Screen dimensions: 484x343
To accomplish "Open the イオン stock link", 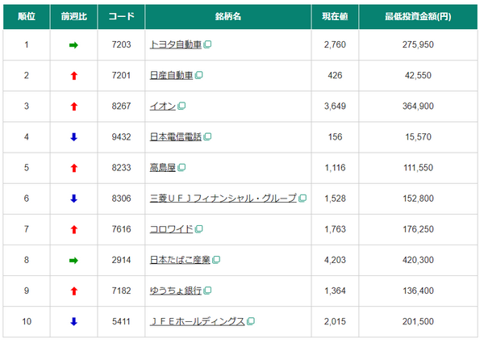I will [163, 107].
